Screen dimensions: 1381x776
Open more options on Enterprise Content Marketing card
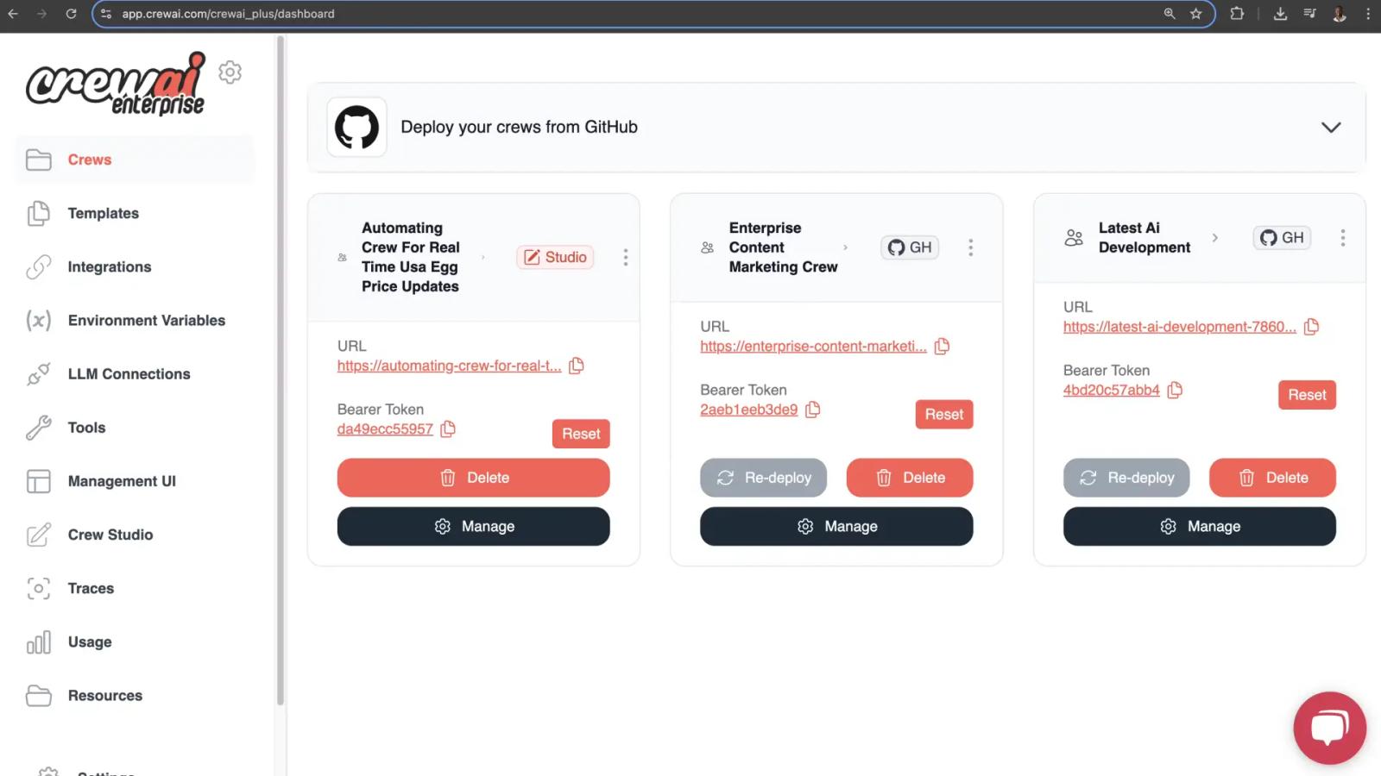(971, 247)
